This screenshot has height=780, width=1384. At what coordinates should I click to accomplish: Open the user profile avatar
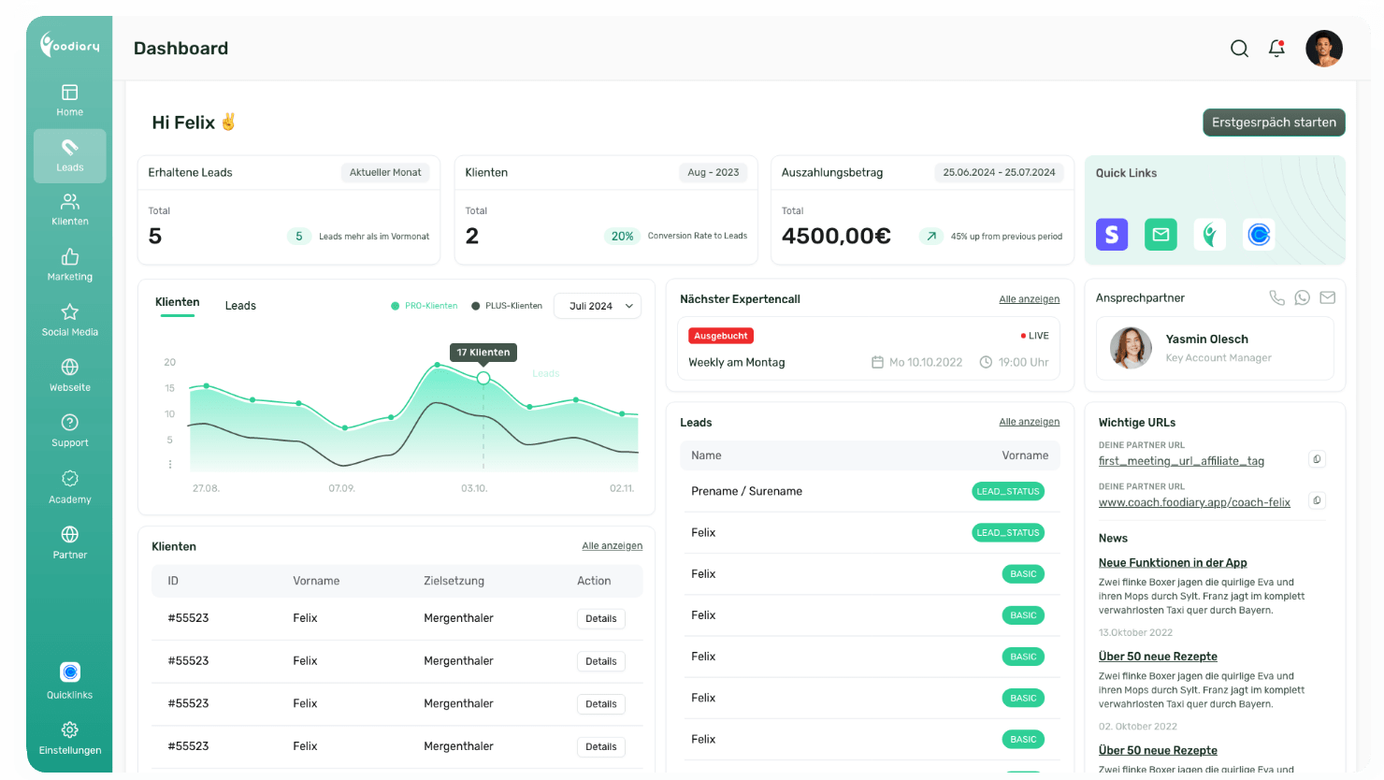[1323, 49]
